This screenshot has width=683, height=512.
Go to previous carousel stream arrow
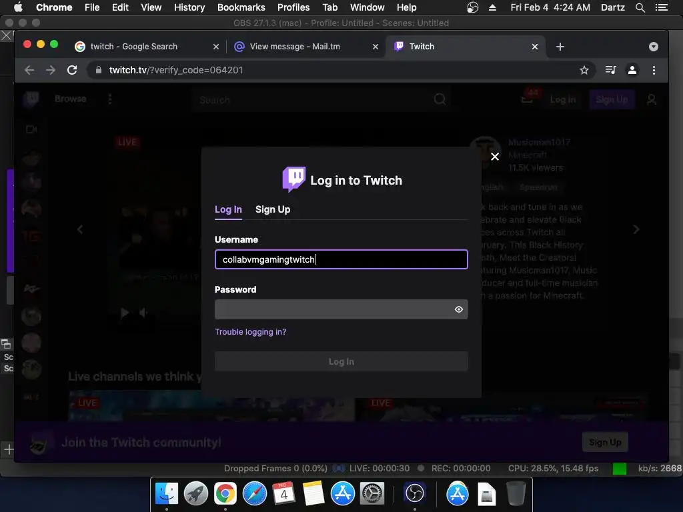(x=80, y=229)
